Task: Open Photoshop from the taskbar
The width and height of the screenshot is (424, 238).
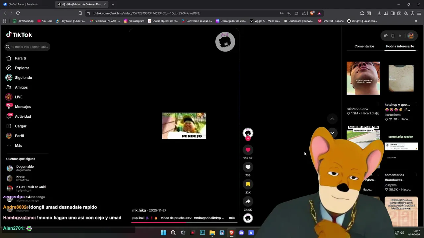Action: point(202,233)
